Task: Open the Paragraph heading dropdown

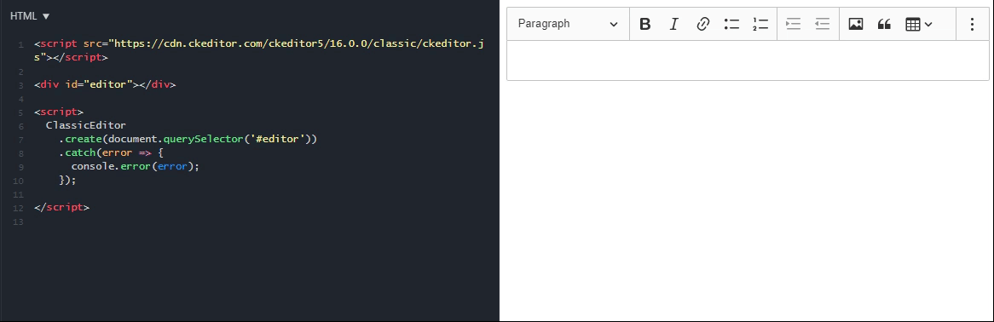Action: click(568, 24)
